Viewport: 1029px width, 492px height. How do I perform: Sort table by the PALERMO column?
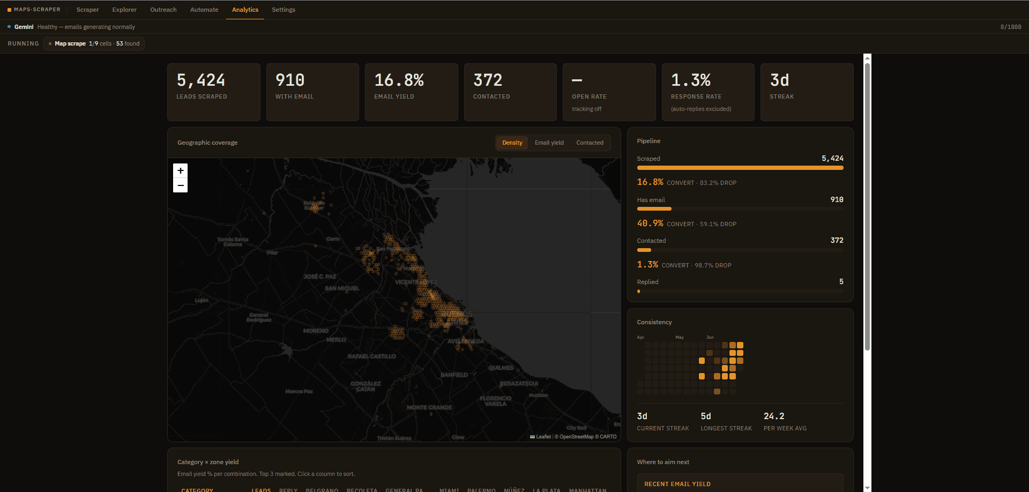click(481, 490)
